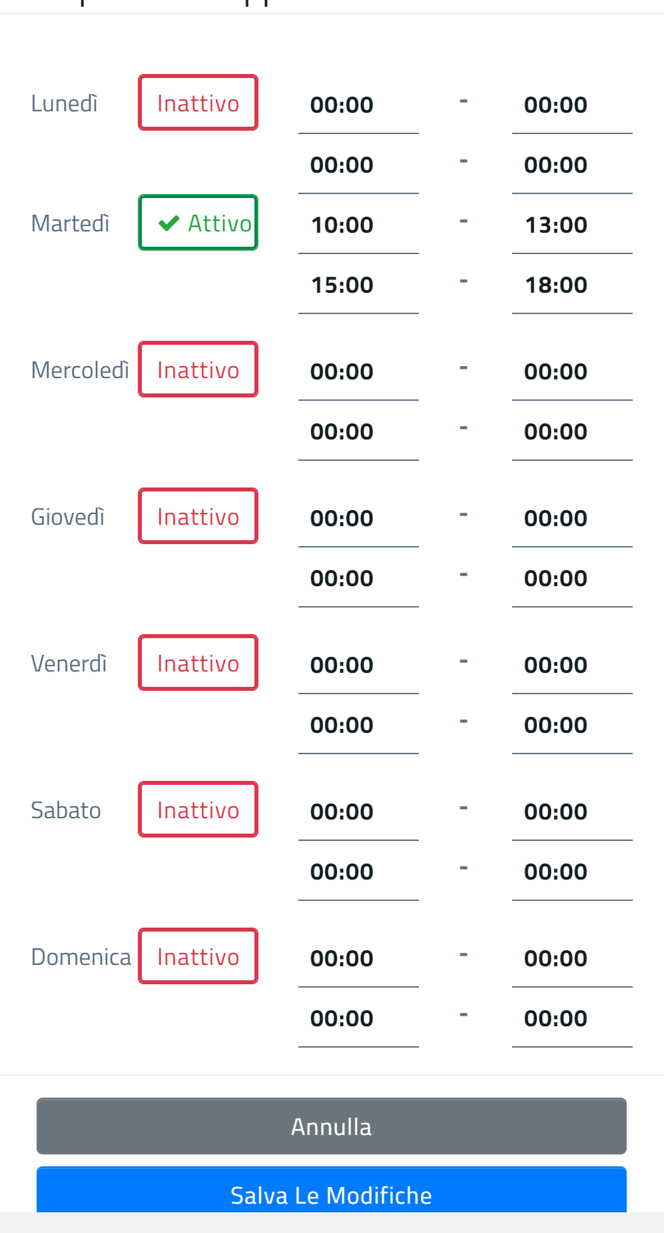Screen dimensions: 664x1233
Task: Focus Mercoledì first end time field
Action: (x=571, y=372)
